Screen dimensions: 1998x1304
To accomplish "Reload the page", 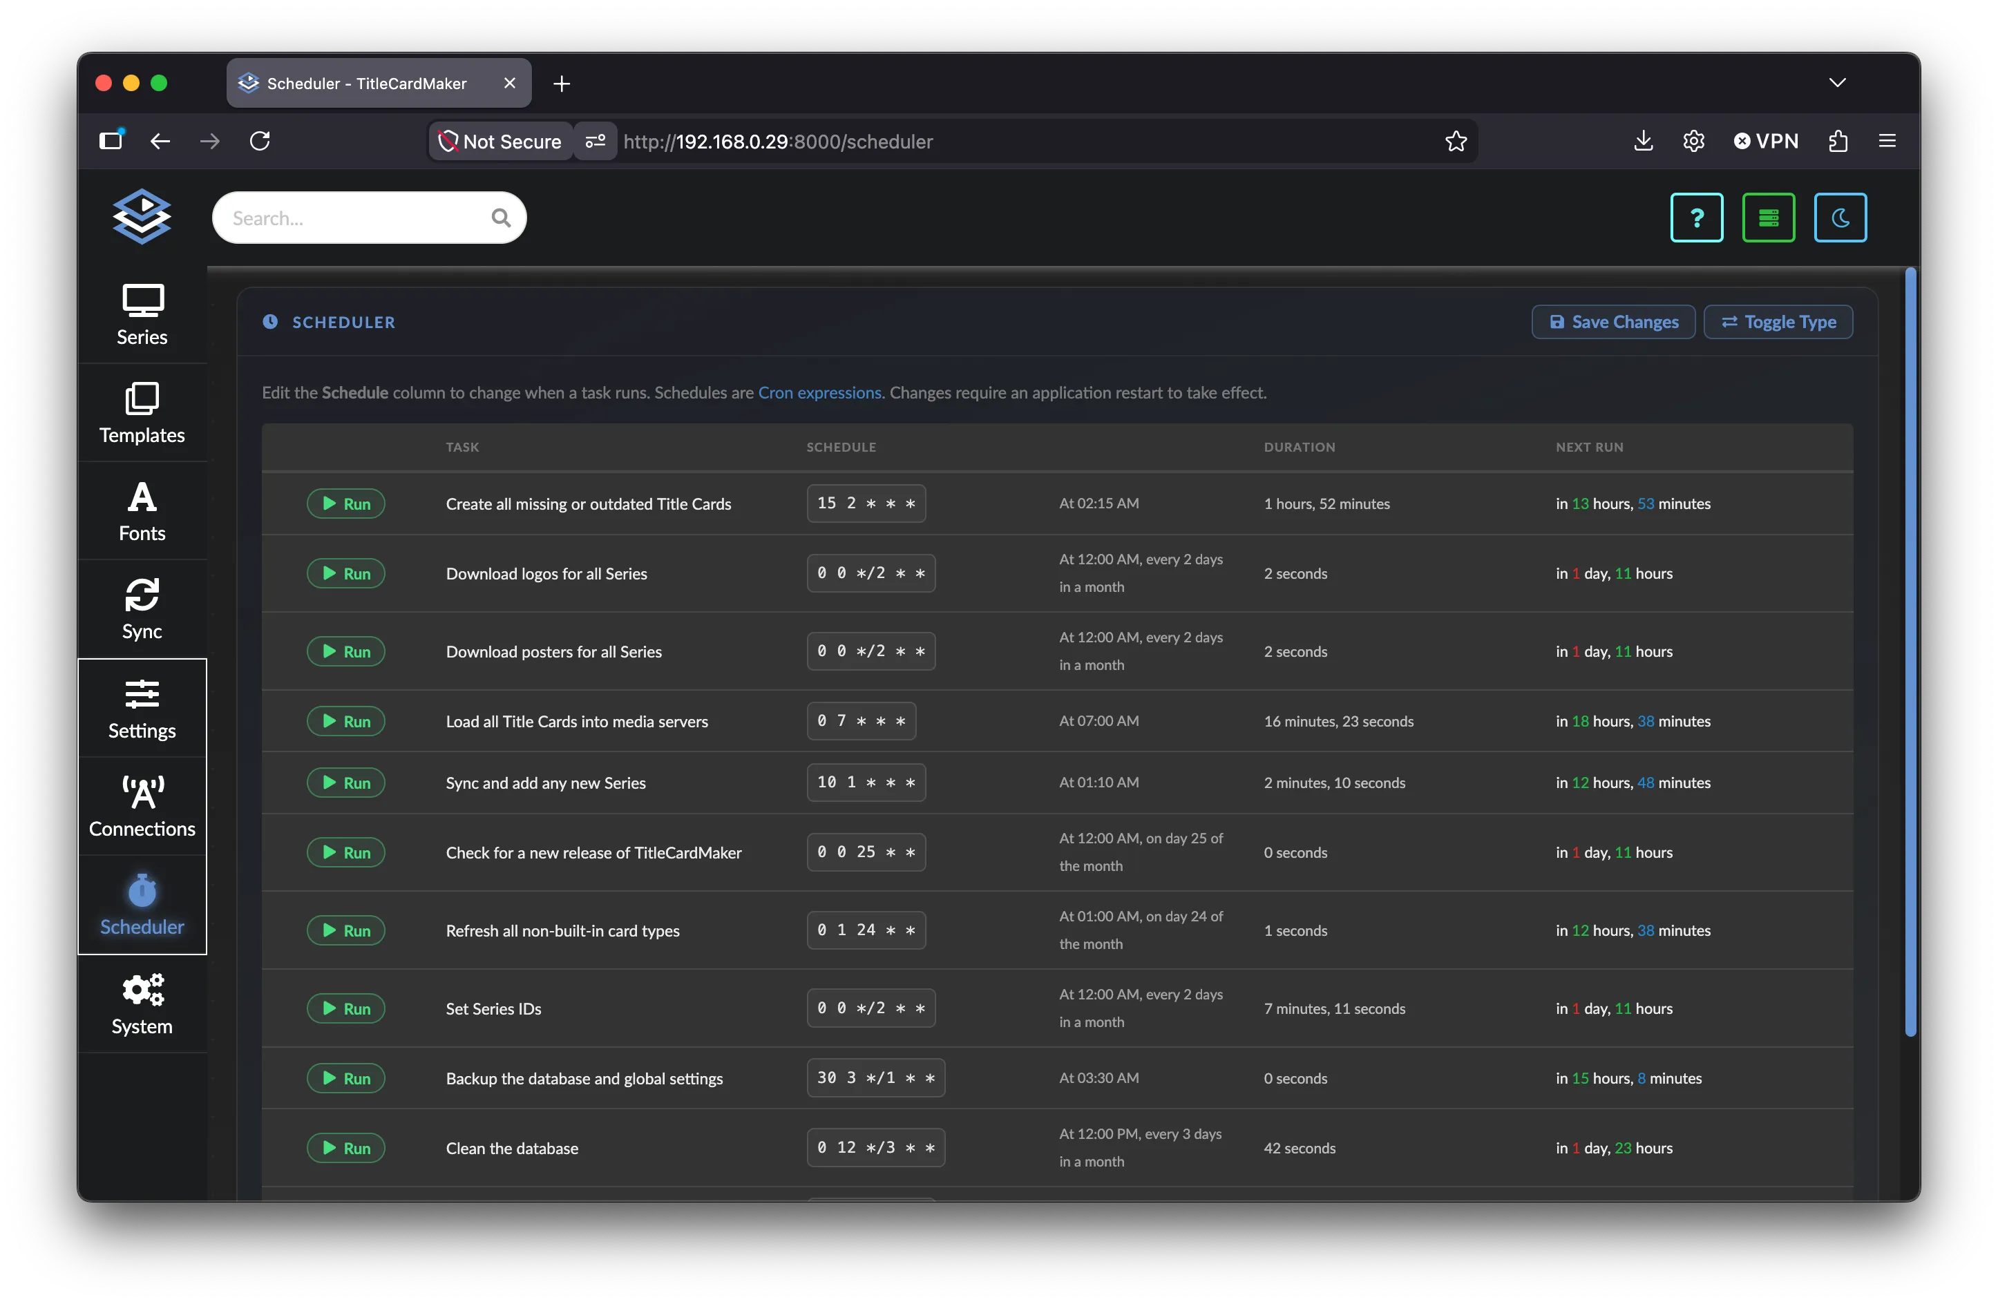I will coord(260,141).
